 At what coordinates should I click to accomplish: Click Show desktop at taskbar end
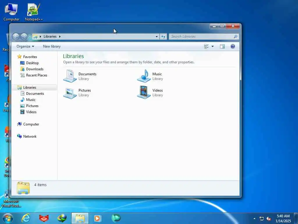pyautogui.click(x=296, y=218)
